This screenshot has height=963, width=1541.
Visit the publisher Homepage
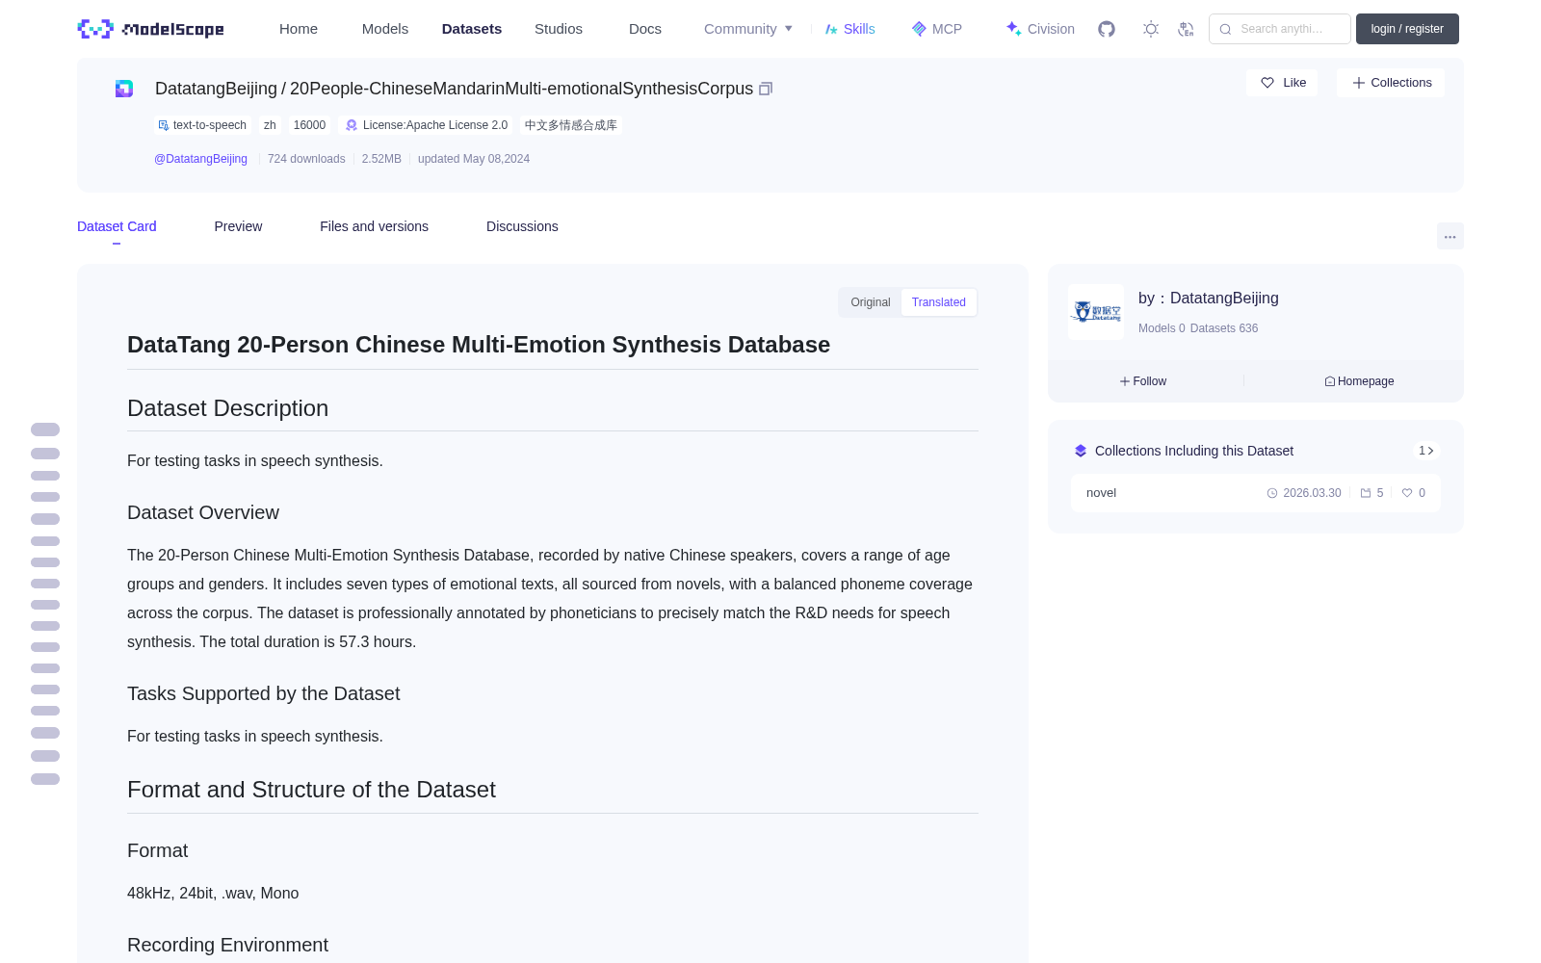[x=1359, y=381]
